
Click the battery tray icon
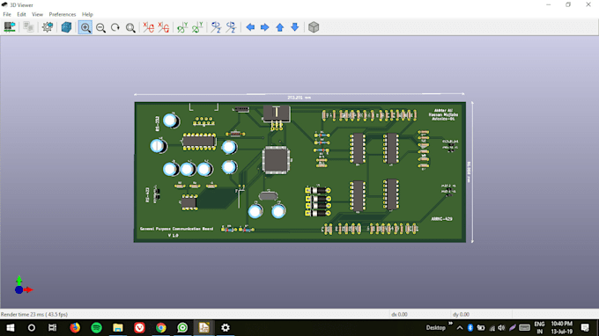pos(481,327)
